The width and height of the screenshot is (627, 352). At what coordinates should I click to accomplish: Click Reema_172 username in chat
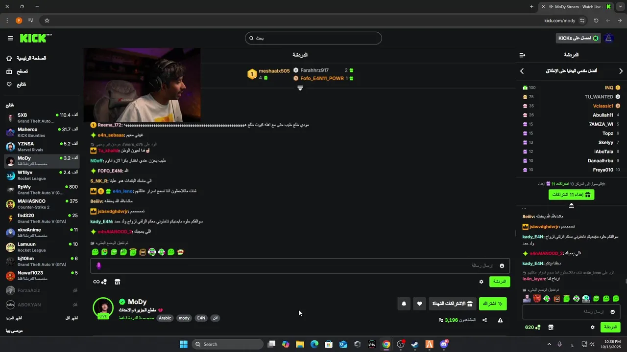[109, 125]
